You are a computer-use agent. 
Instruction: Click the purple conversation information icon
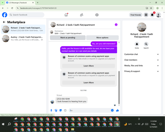(116, 25)
